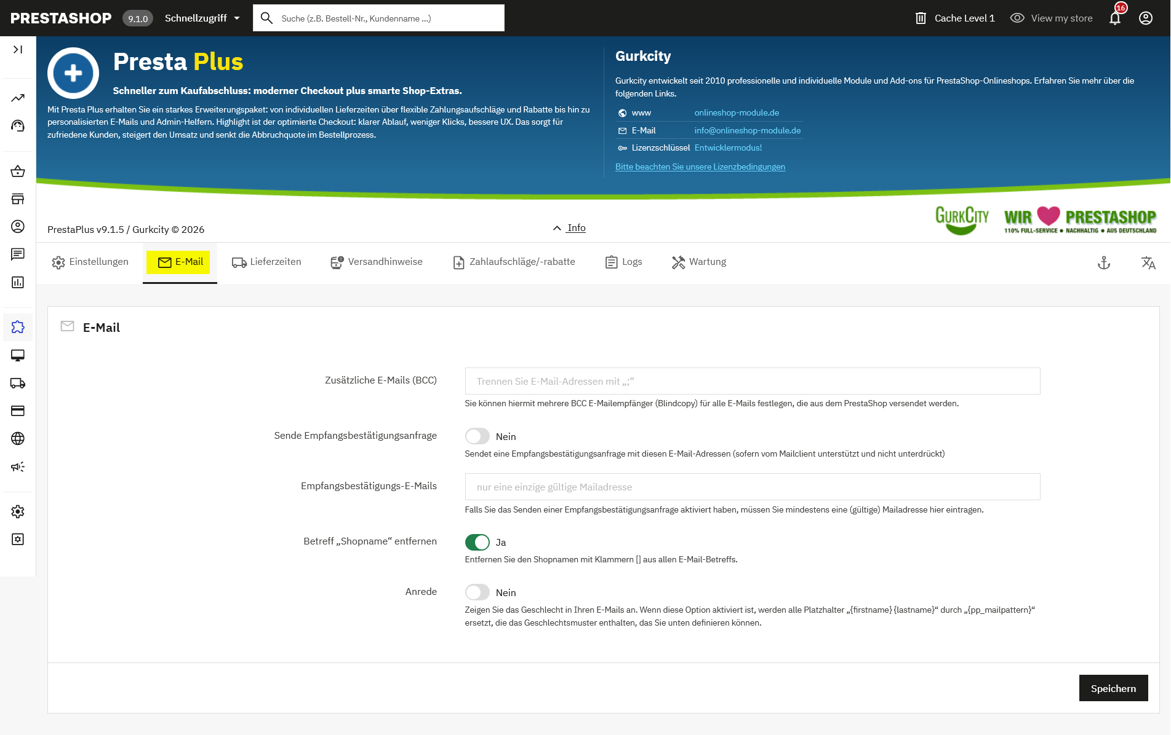Click info@onlineshop-module.de email link
This screenshot has width=1171, height=735.
[x=748, y=130]
